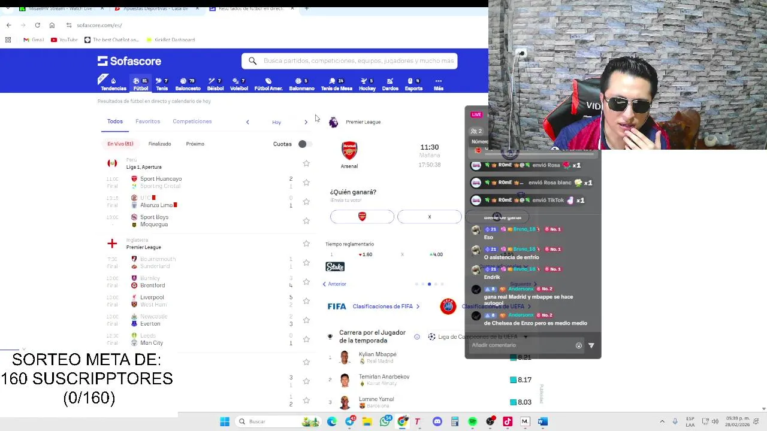
Task: Open Liga de Campeones de la UEFA dropdown
Action: click(478, 337)
